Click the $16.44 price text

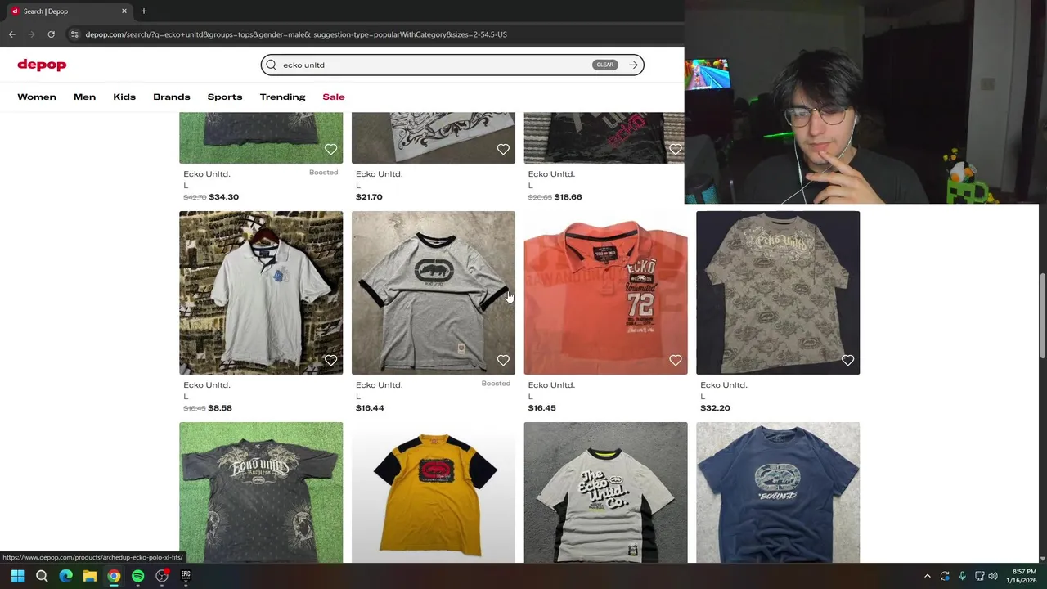pos(370,407)
